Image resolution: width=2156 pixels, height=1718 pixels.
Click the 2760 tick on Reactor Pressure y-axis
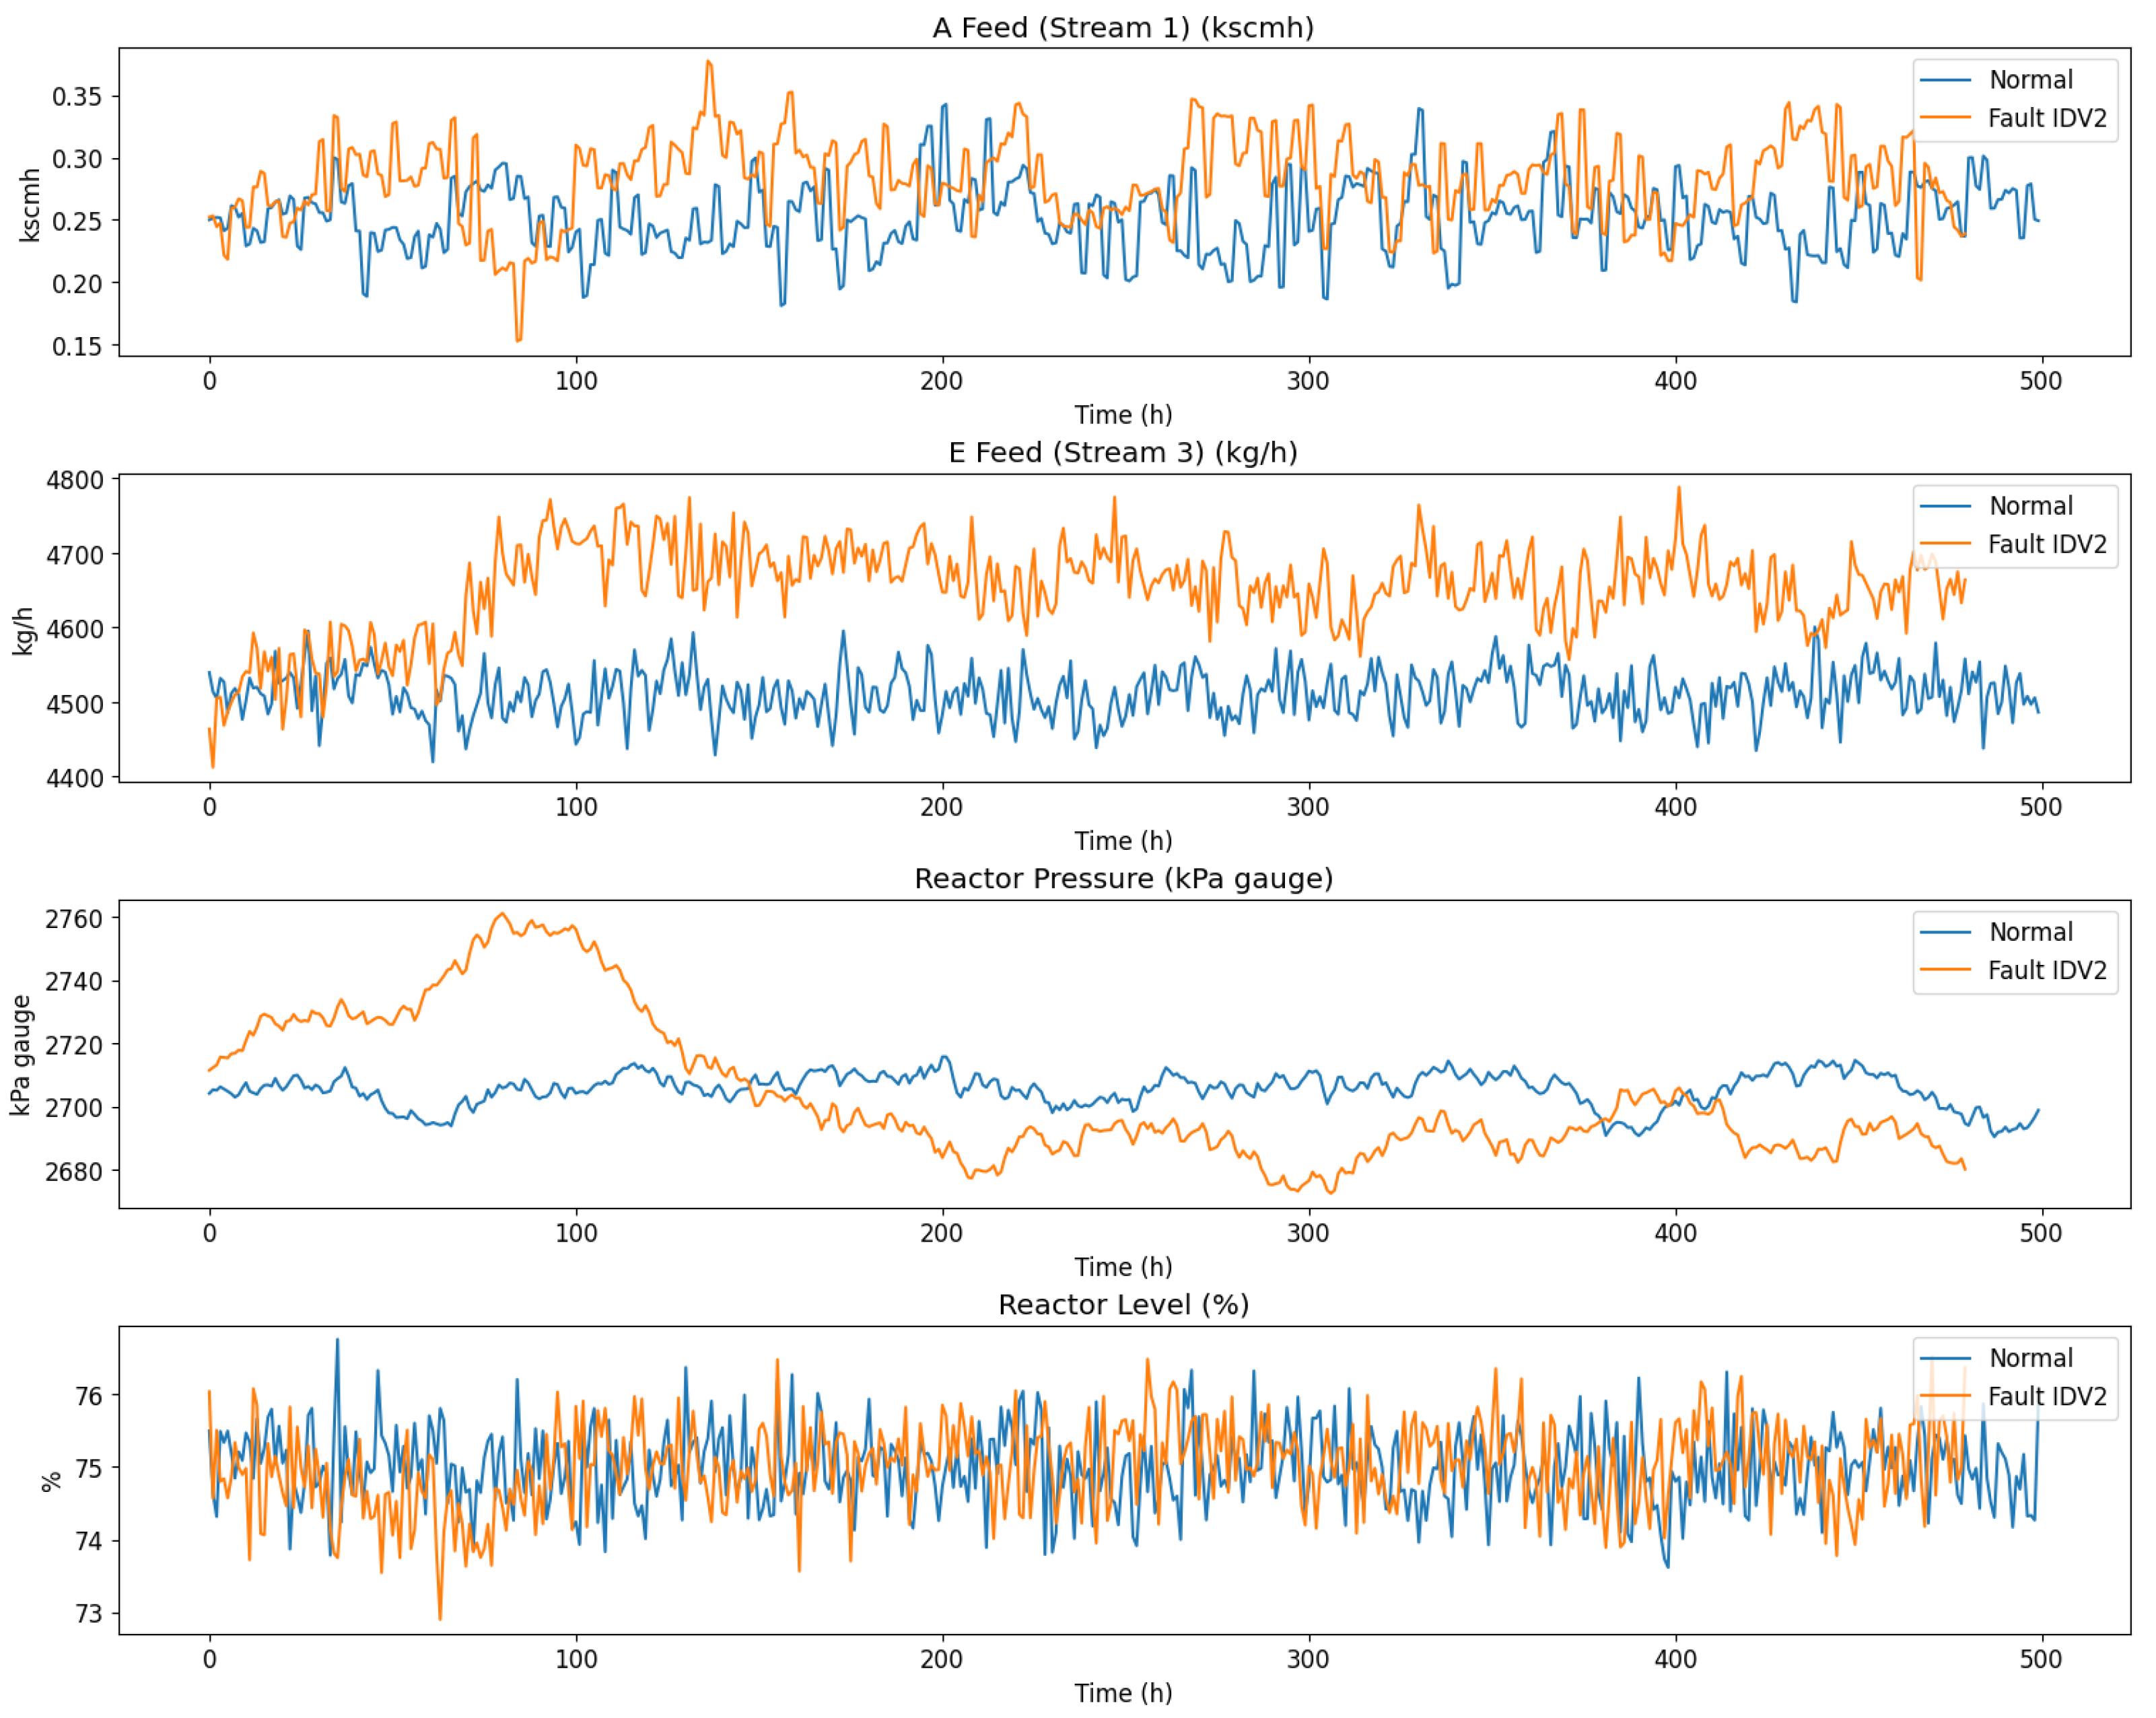74,918
